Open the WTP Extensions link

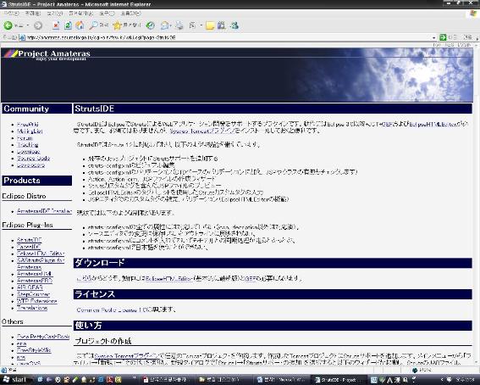[x=37, y=301]
